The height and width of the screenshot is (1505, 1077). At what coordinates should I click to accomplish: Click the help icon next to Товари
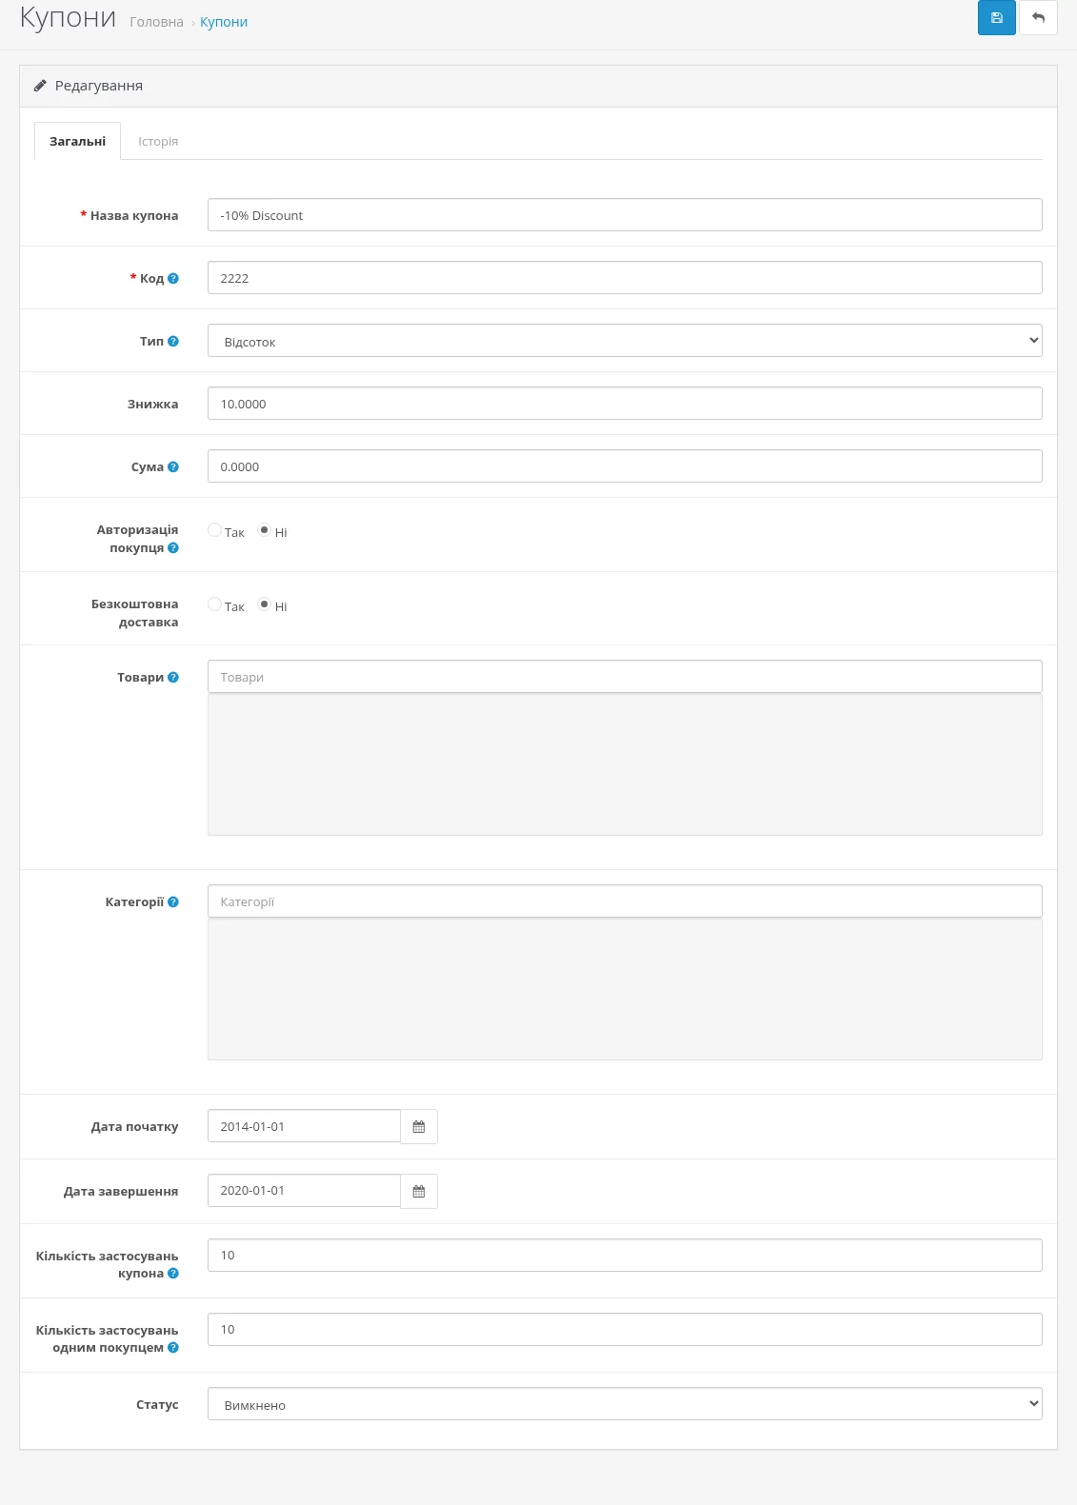[x=173, y=677]
